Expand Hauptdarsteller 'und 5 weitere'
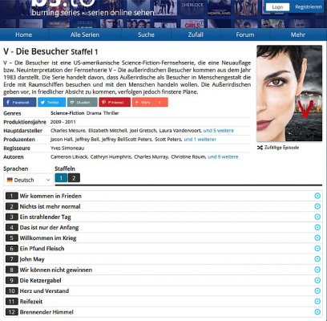Screen dimensions: 327x321 click(x=219, y=131)
